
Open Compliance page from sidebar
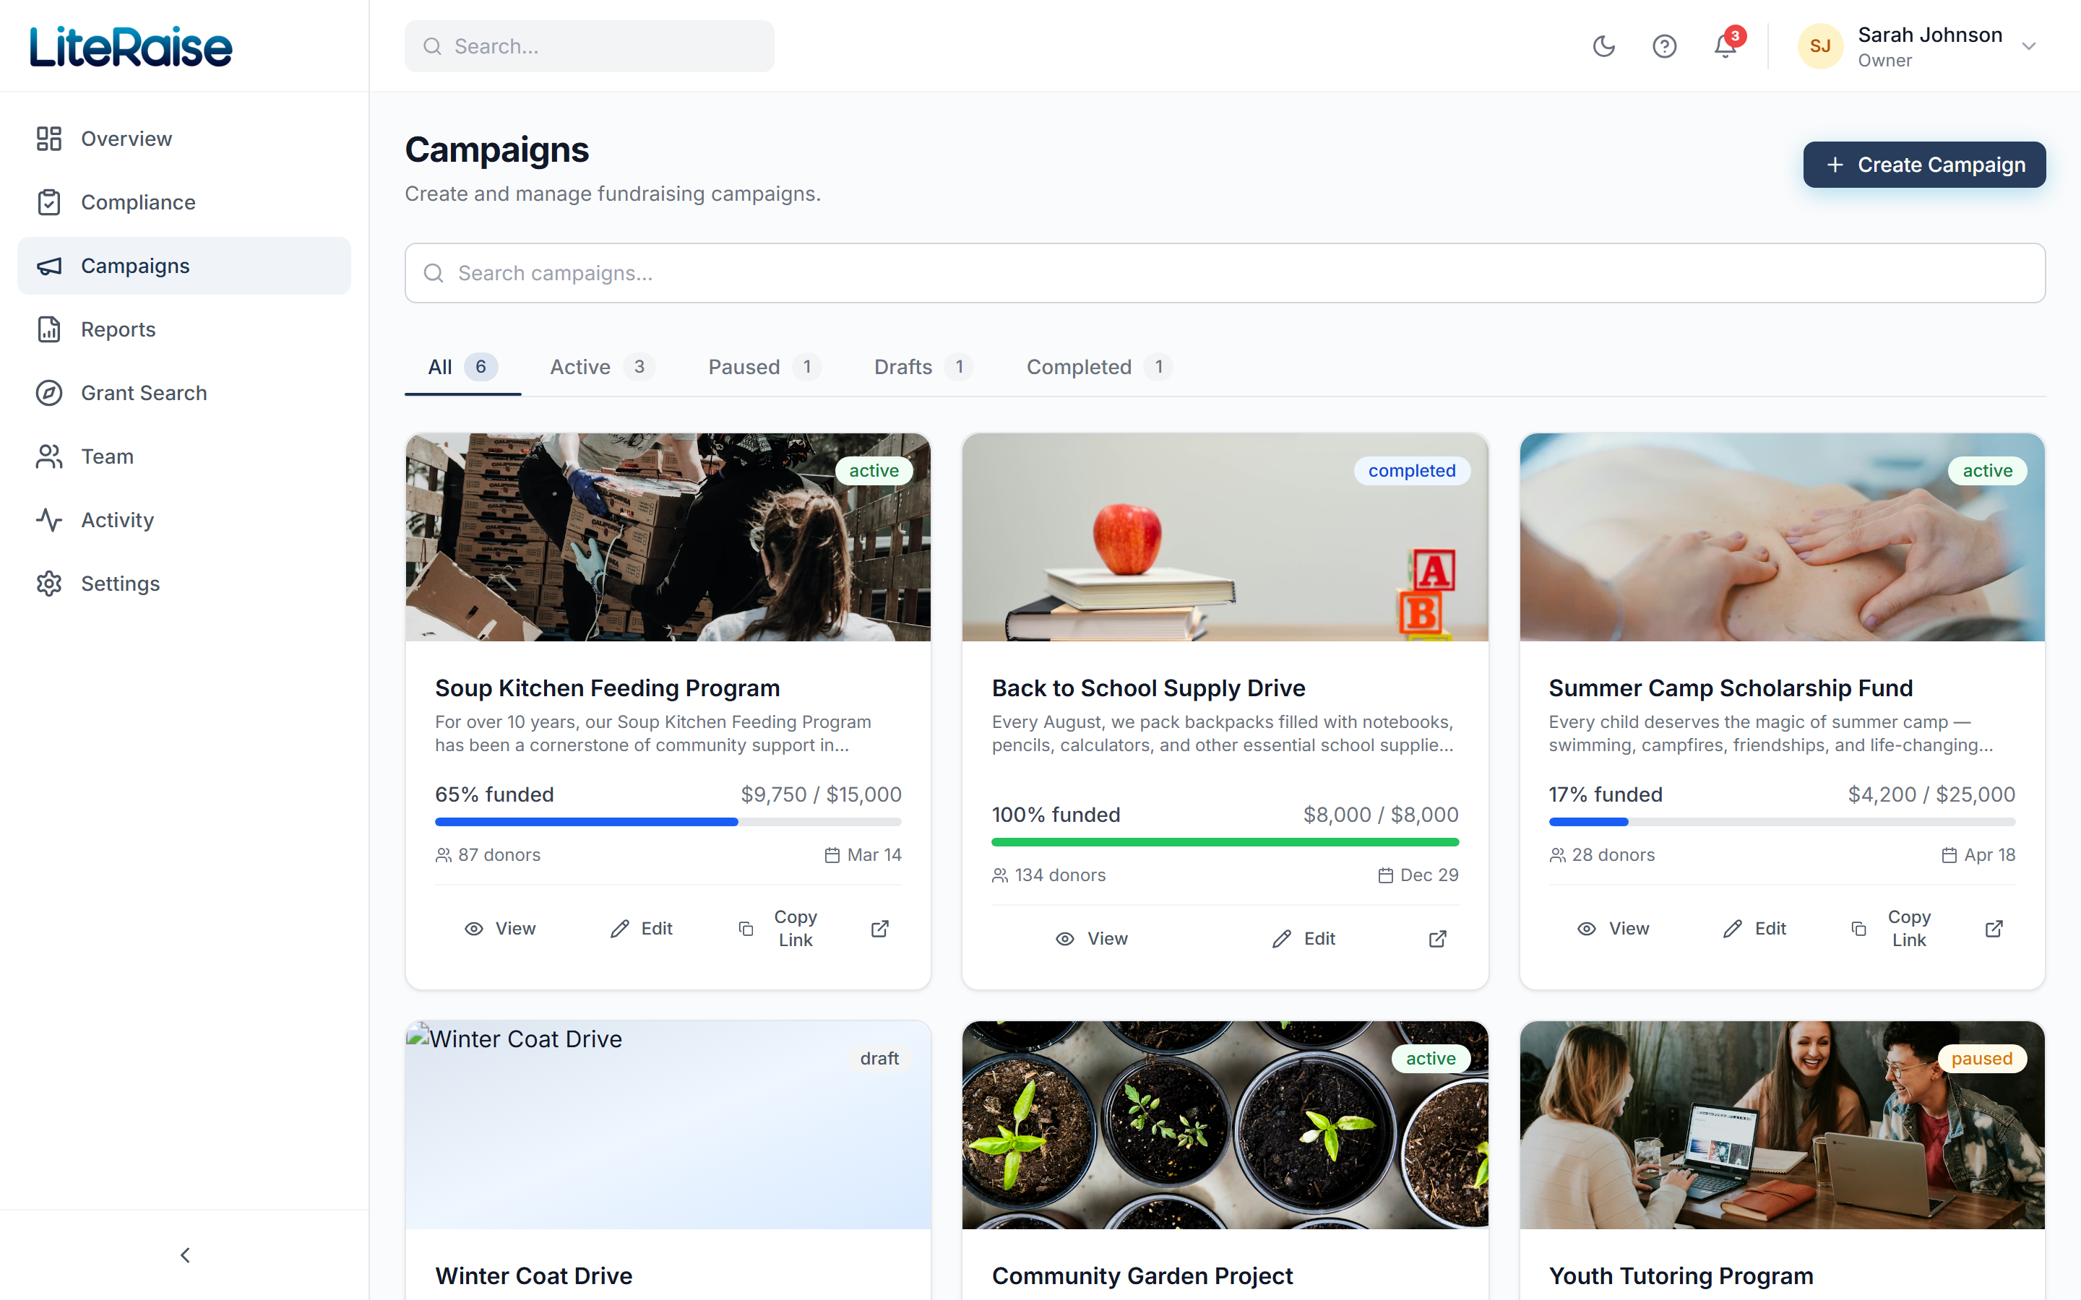pyautogui.click(x=184, y=202)
